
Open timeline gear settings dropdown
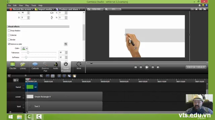[x=16, y=80]
